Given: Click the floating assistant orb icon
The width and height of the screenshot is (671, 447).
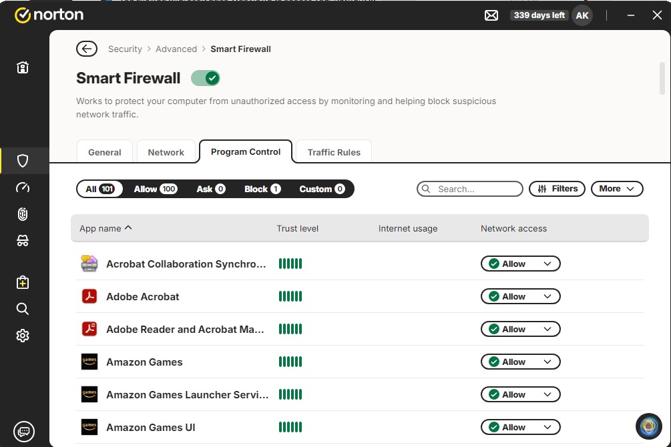Looking at the screenshot, I should click(x=649, y=426).
